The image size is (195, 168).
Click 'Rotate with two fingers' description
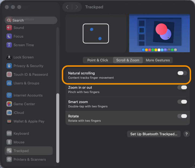84,121
